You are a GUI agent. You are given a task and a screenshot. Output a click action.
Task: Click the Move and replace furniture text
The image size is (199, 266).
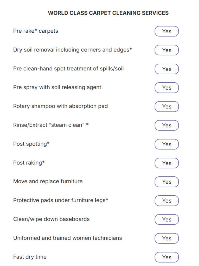click(48, 181)
